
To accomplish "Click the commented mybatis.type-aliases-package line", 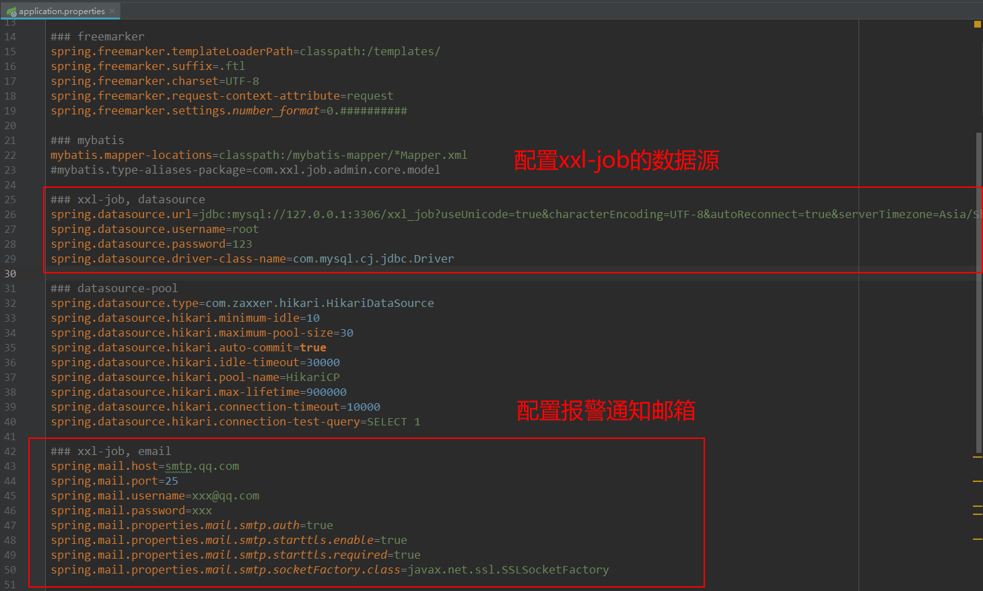I will pyautogui.click(x=246, y=170).
